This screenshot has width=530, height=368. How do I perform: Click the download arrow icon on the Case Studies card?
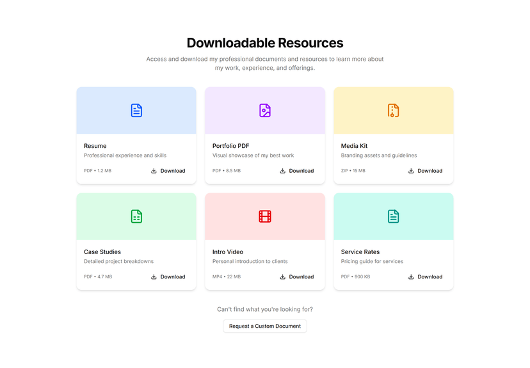154,276
